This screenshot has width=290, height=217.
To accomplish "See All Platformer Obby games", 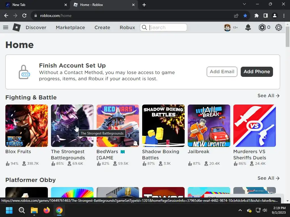I will click(268, 178).
